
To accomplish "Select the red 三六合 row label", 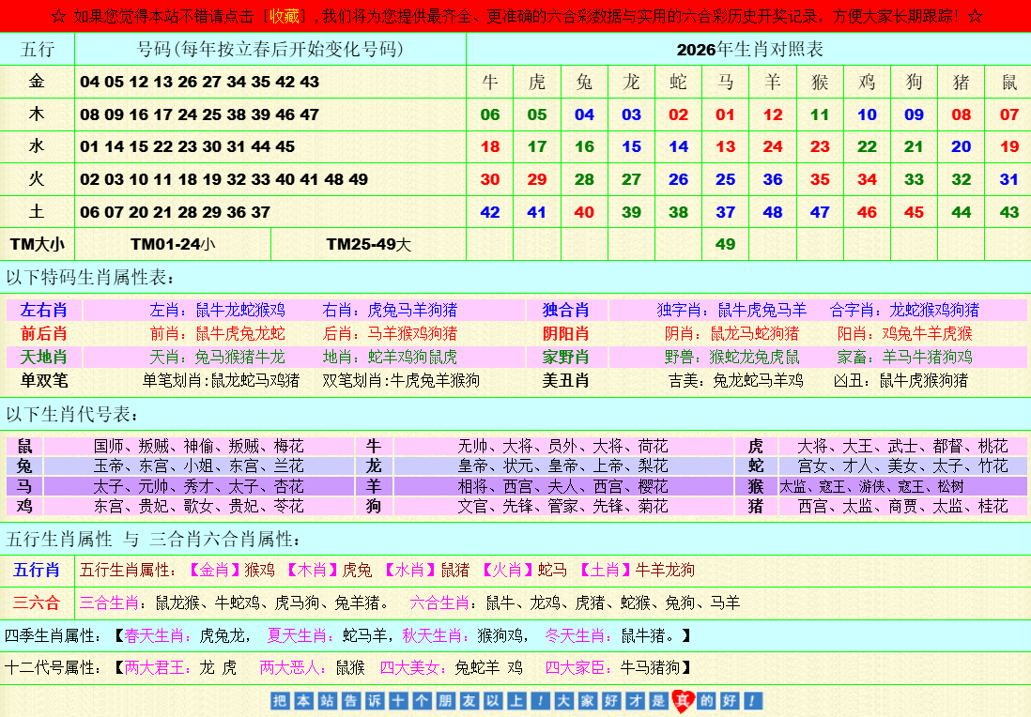I will [37, 603].
